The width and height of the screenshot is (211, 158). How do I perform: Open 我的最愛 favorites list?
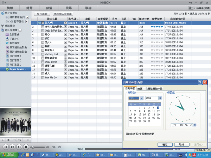pos(15,43)
